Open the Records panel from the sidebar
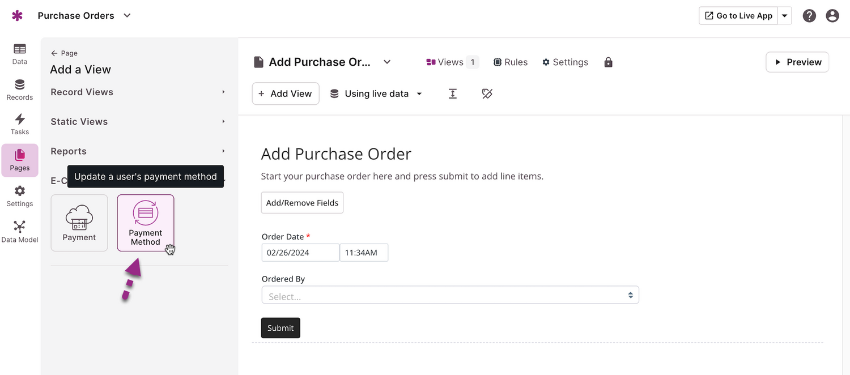 coord(20,90)
